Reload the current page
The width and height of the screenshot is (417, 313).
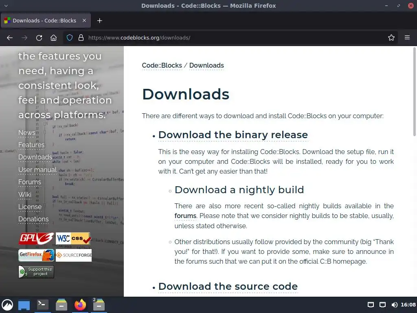pos(39,38)
